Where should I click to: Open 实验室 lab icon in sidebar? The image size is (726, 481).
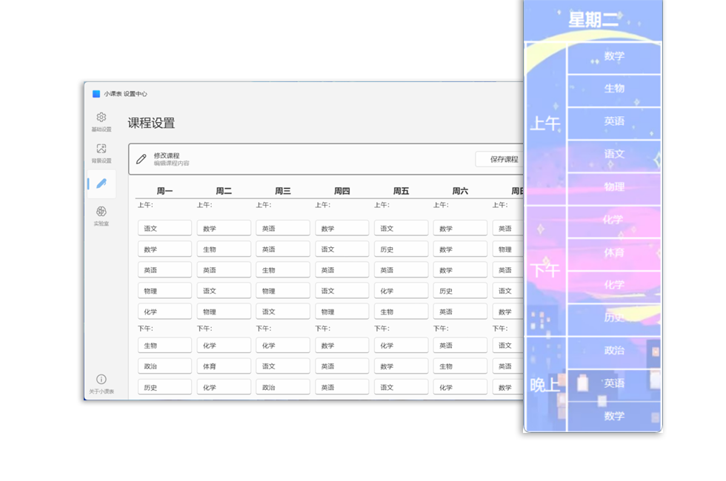(x=101, y=212)
